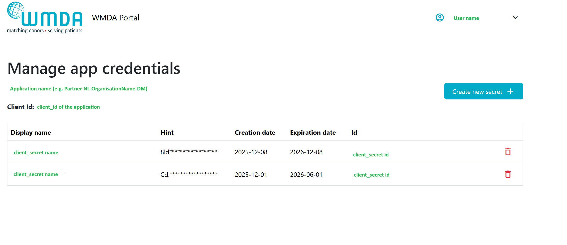Expand the user account dropdown chevron

tap(515, 18)
